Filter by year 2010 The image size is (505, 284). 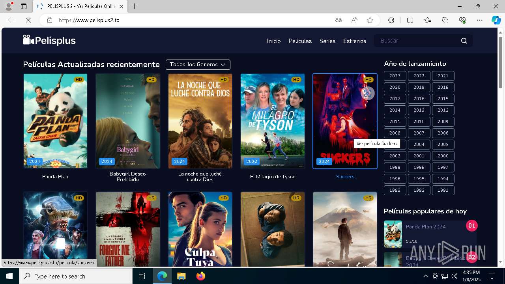click(x=419, y=121)
